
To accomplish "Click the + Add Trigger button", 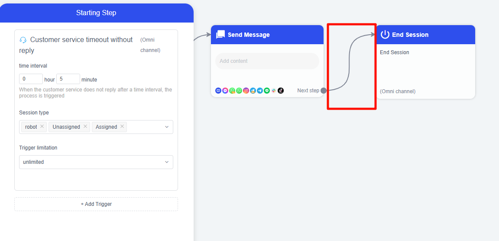I will coord(96,204).
